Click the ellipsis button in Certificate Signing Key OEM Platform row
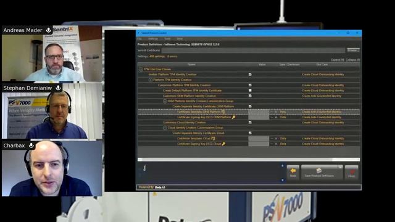Image resolution: width=395 pixels, height=222 pixels. tap(272, 117)
